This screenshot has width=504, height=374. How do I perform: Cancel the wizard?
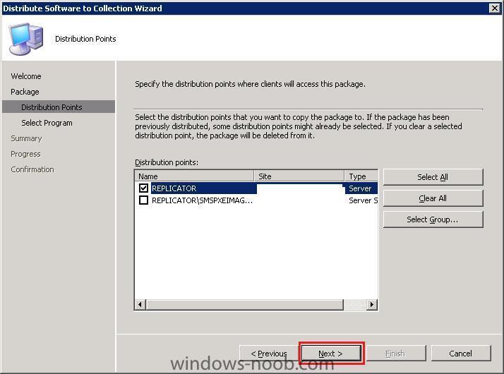[461, 354]
